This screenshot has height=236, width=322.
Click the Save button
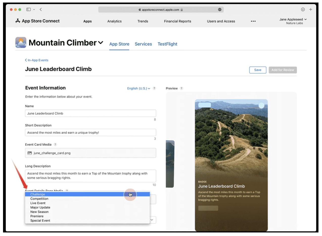pos(258,70)
